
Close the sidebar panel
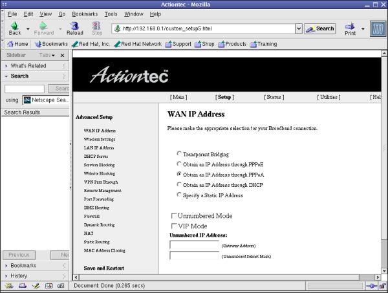coord(62,55)
